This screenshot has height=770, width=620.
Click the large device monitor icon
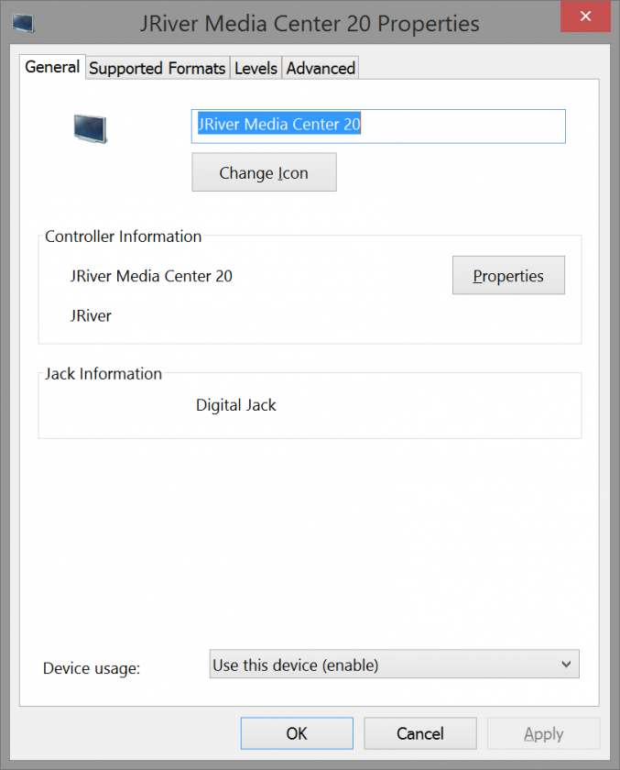(91, 128)
